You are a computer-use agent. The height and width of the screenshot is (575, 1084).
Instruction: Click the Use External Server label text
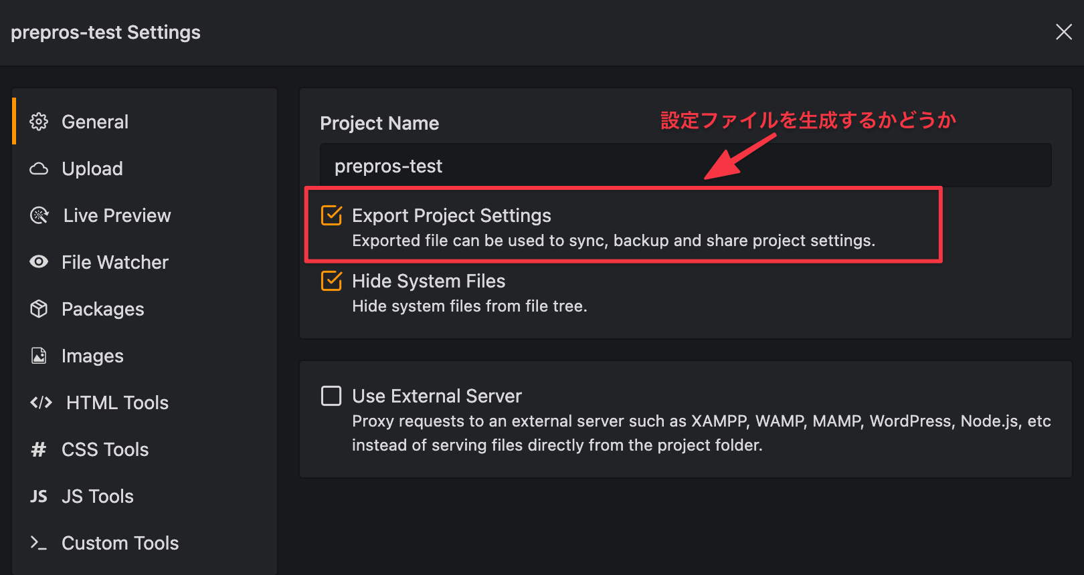(x=437, y=396)
